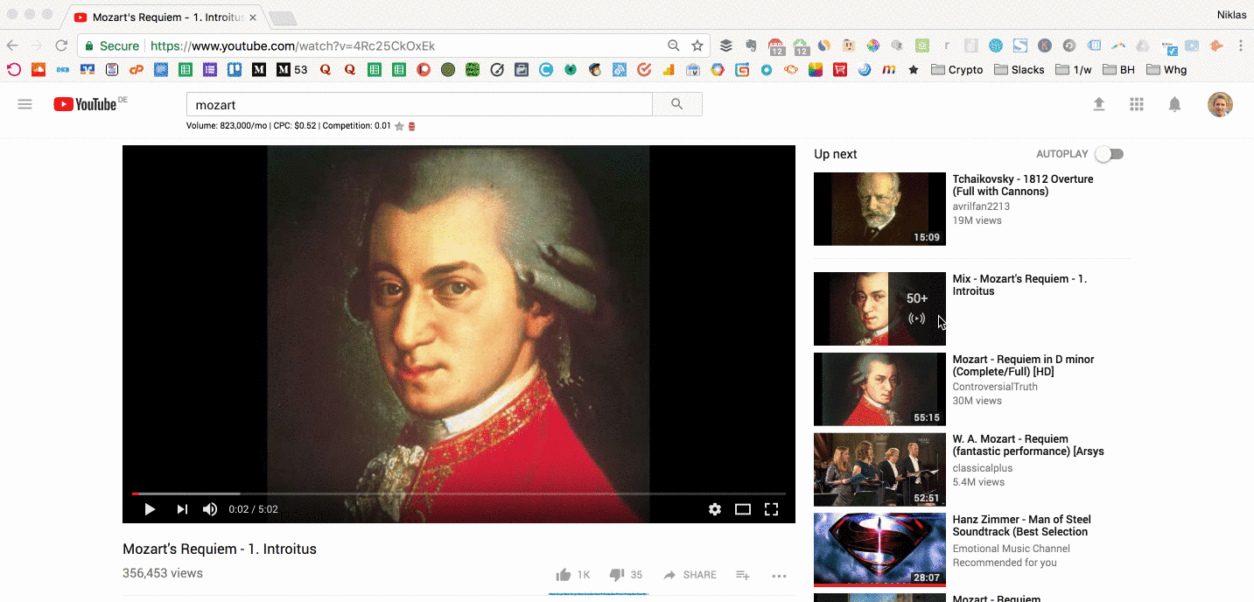The image size is (1254, 602).
Task: Click the black star bookmark icon
Action: pyautogui.click(x=914, y=69)
